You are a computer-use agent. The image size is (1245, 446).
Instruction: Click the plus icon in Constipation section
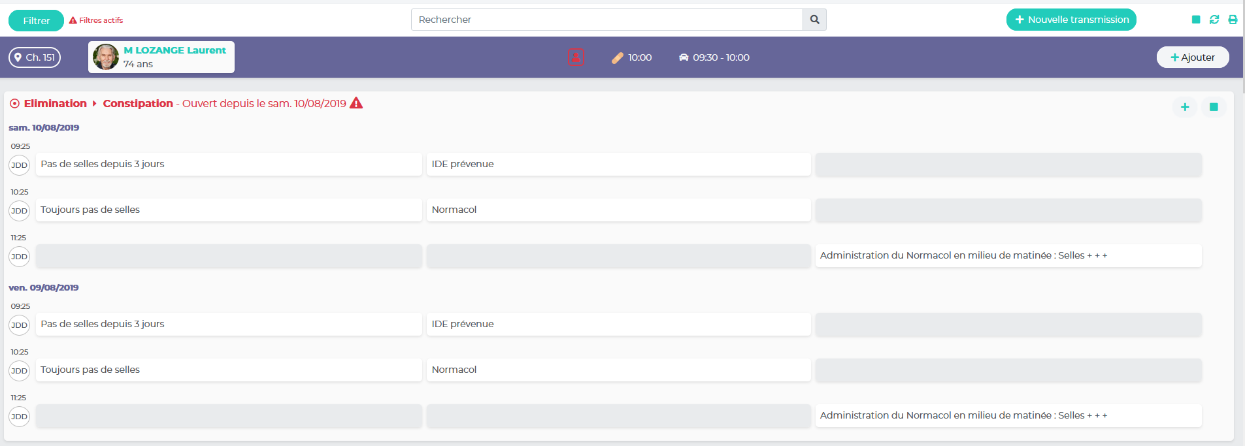[x=1185, y=107]
